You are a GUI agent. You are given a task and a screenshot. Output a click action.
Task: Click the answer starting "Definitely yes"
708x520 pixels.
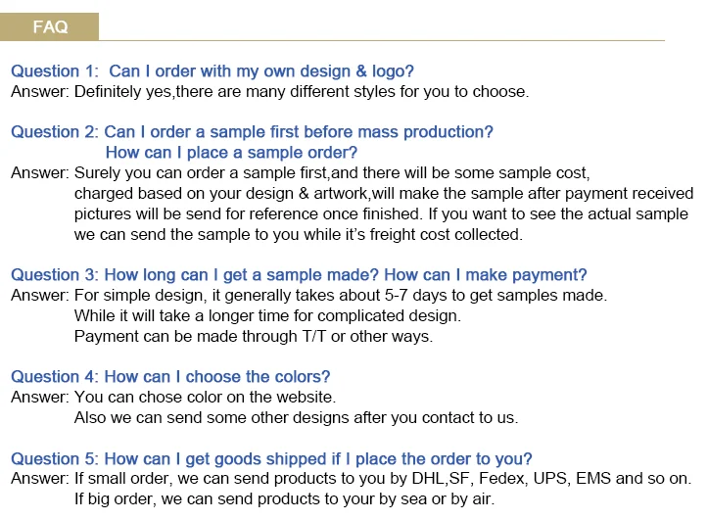pos(269,92)
